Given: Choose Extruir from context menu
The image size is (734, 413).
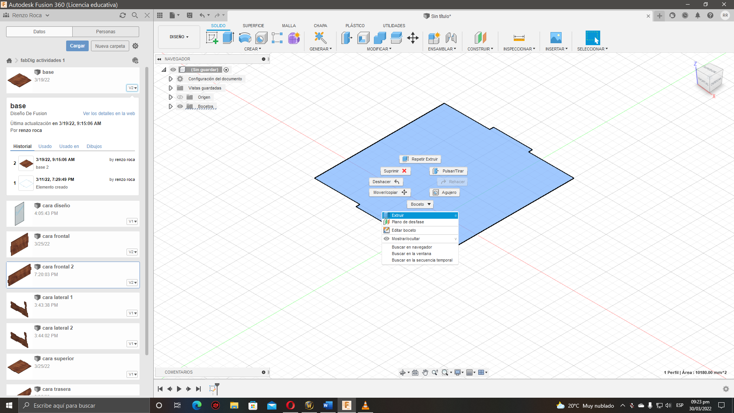Looking at the screenshot, I should tap(420, 215).
